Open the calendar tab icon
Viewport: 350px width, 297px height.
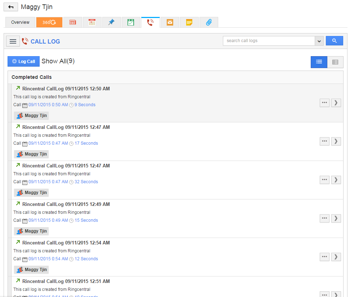tap(92, 22)
